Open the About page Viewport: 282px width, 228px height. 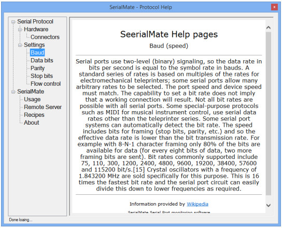tap(31, 123)
